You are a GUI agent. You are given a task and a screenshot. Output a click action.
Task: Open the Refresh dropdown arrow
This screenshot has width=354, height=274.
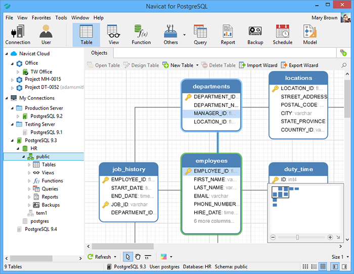[x=115, y=257]
